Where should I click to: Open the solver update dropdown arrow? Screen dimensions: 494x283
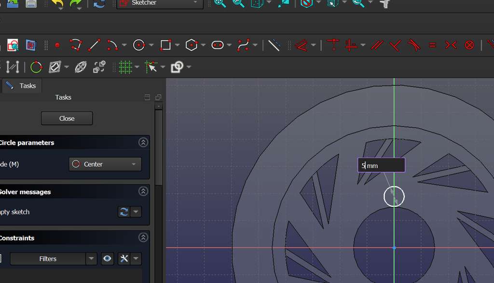click(136, 212)
